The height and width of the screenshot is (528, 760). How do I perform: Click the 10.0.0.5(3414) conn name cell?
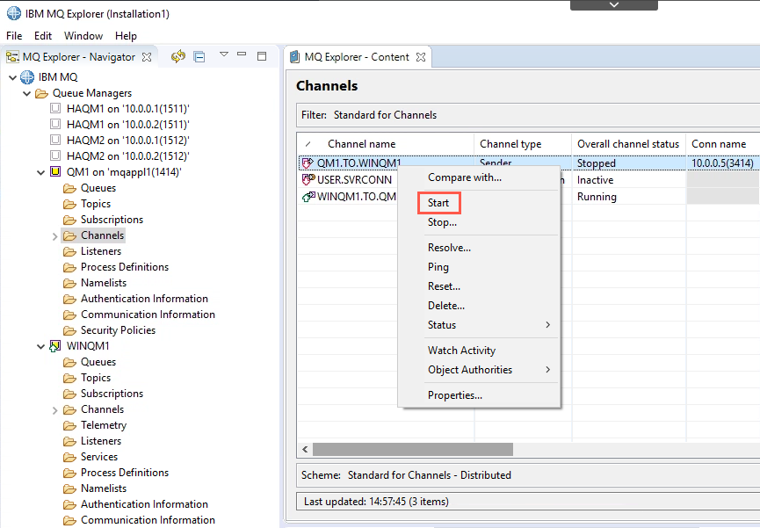coord(722,163)
